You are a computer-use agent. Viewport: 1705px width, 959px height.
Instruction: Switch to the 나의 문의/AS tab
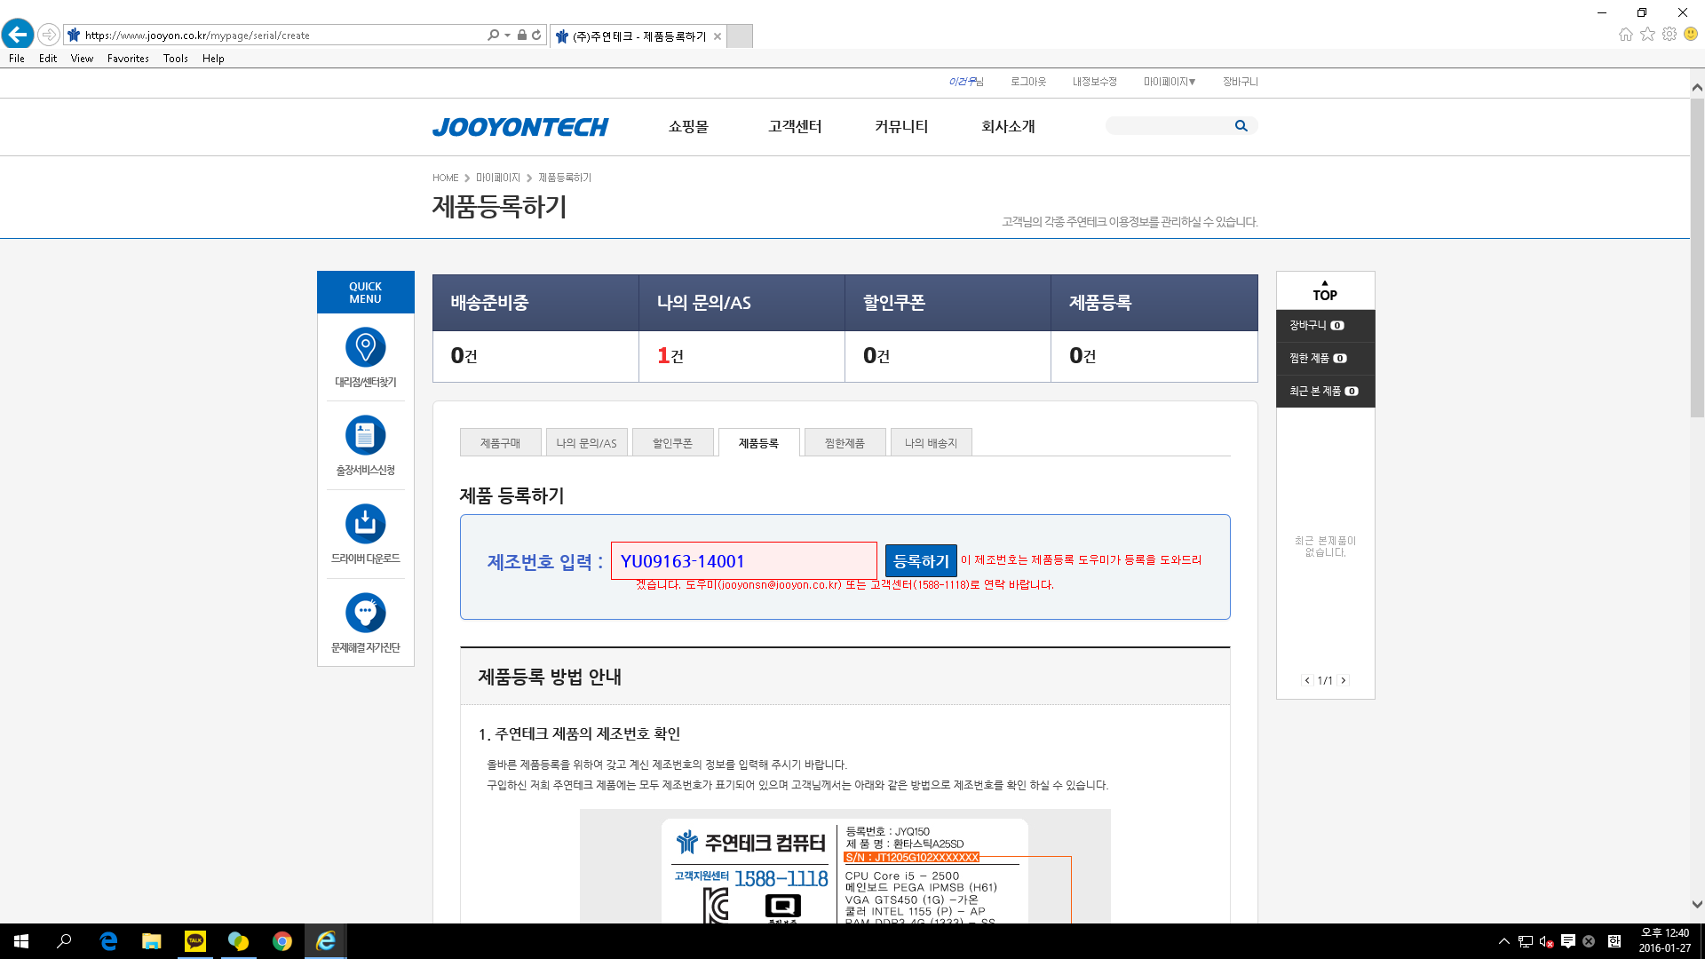pos(586,443)
